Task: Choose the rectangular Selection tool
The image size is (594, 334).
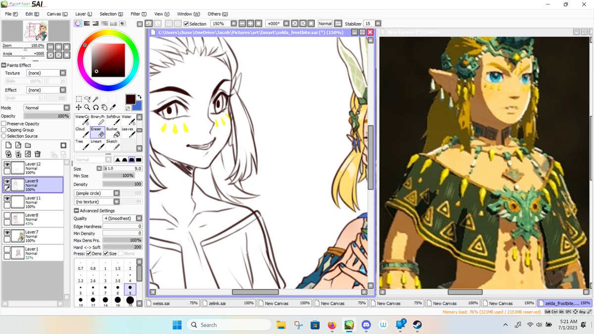Action: point(79,99)
